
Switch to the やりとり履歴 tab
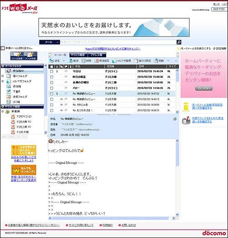[x=78, y=55]
